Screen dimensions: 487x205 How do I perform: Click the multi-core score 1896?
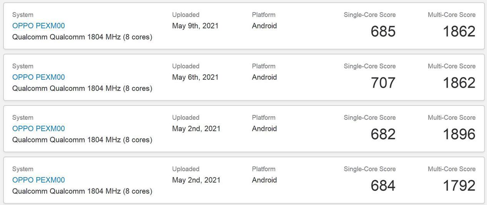tap(459, 134)
